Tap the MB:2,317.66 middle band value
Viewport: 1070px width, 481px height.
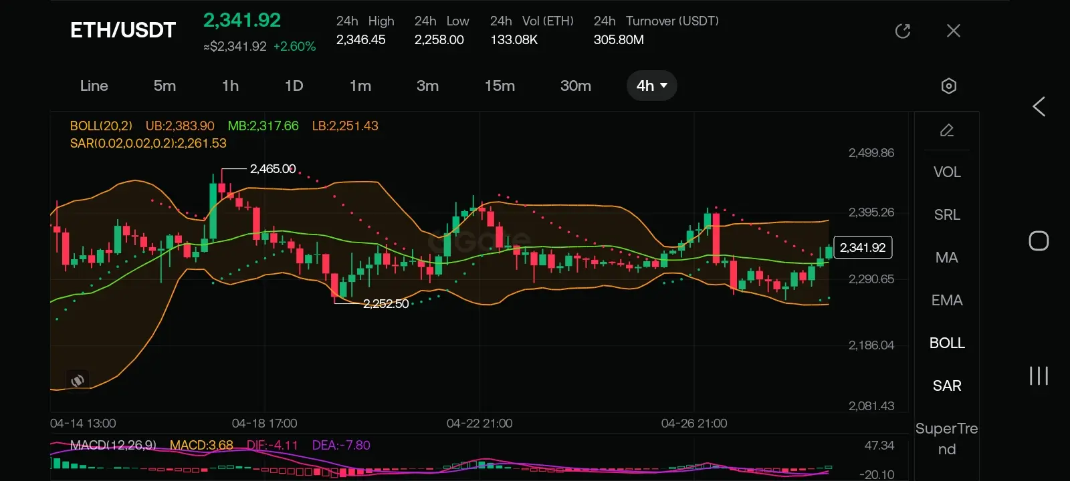pyautogui.click(x=263, y=126)
